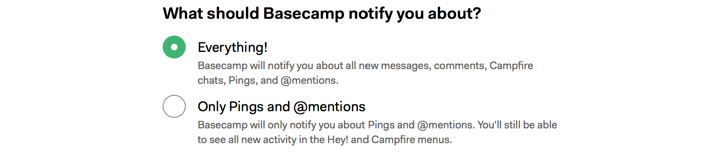Click the word "Campfire" in the Everything description
Image resolution: width=728 pixels, height=157 pixels.
pyautogui.click(x=511, y=66)
